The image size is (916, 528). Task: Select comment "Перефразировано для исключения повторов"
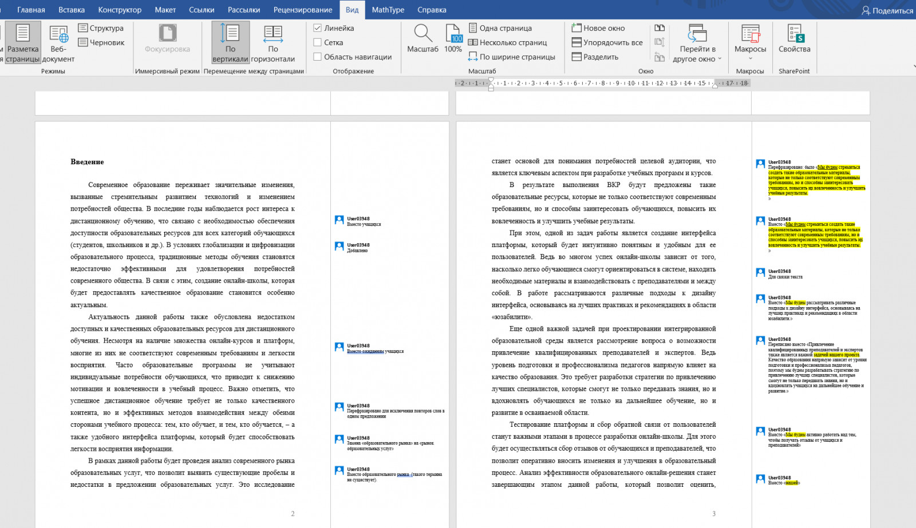(390, 411)
